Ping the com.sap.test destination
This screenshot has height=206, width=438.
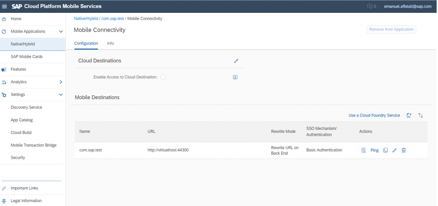[375, 150]
